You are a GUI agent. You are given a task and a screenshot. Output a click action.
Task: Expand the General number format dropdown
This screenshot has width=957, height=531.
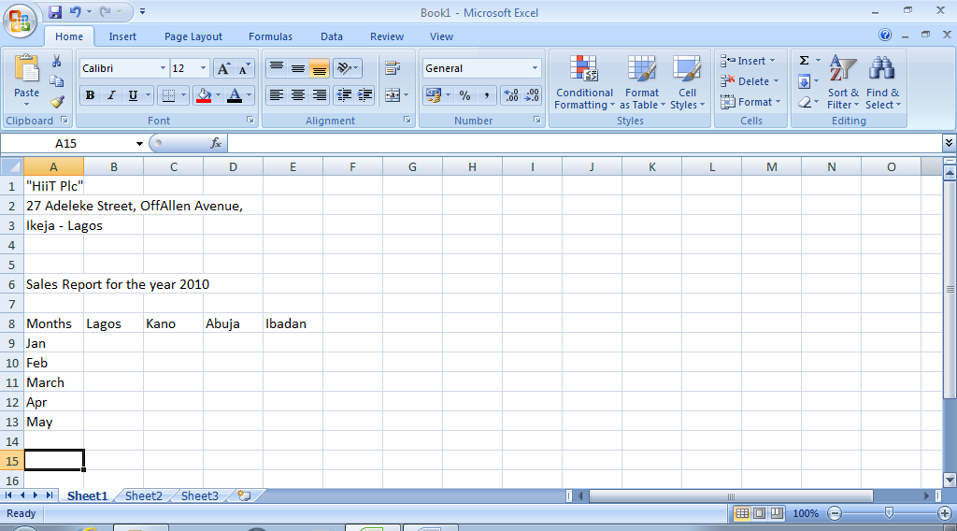(535, 68)
